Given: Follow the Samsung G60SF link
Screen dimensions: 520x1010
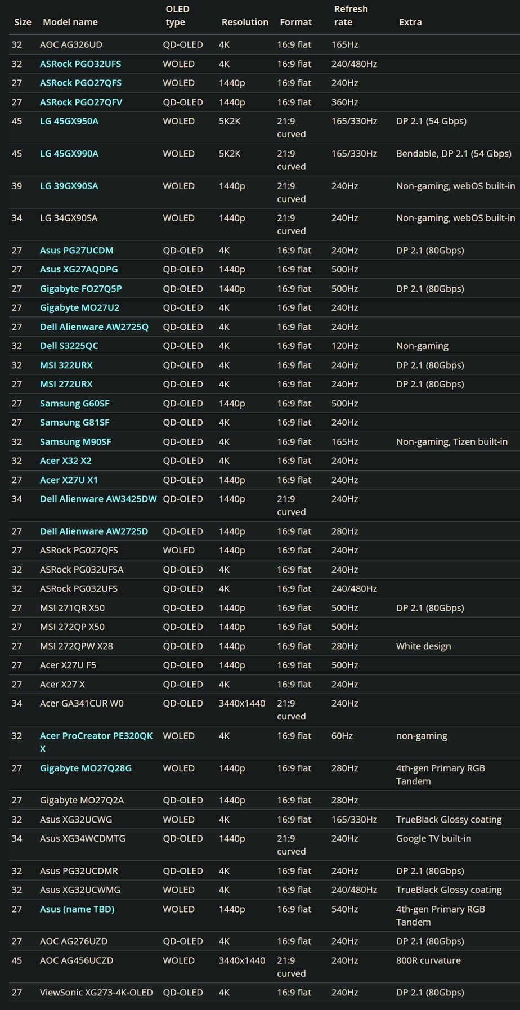Looking at the screenshot, I should coord(75,404).
